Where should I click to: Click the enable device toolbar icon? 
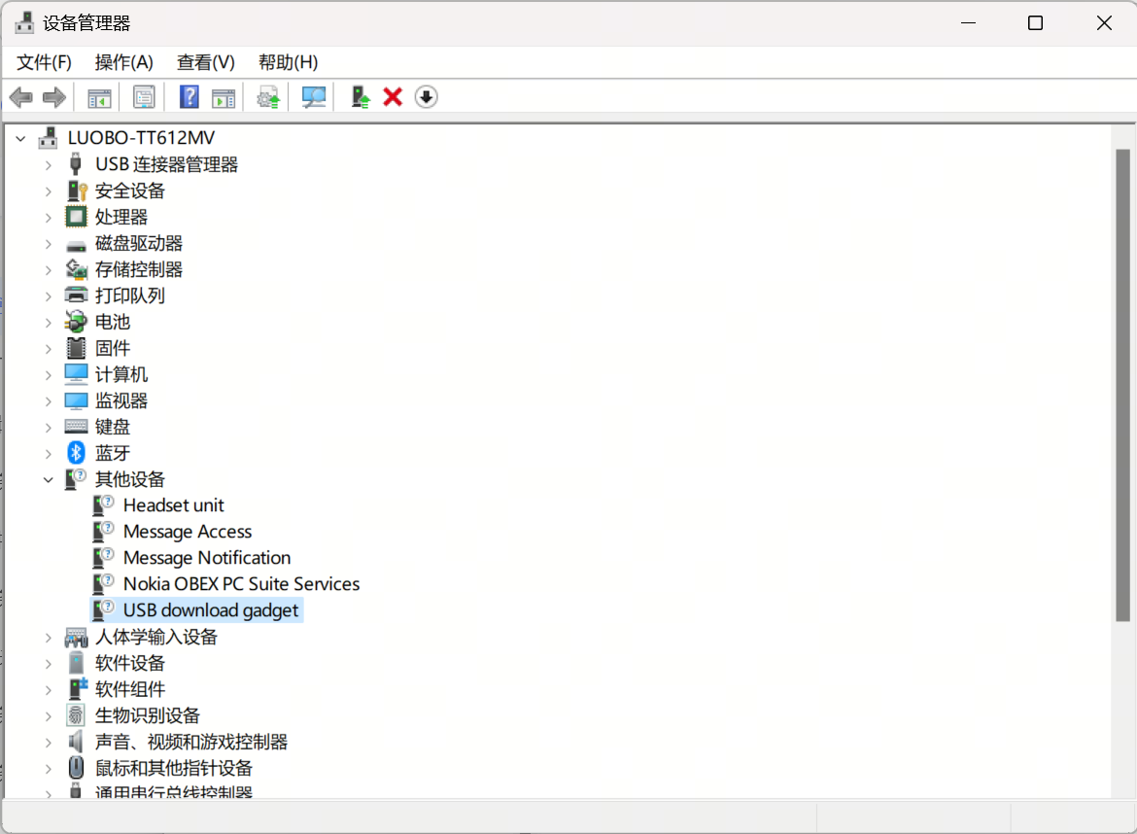point(361,97)
